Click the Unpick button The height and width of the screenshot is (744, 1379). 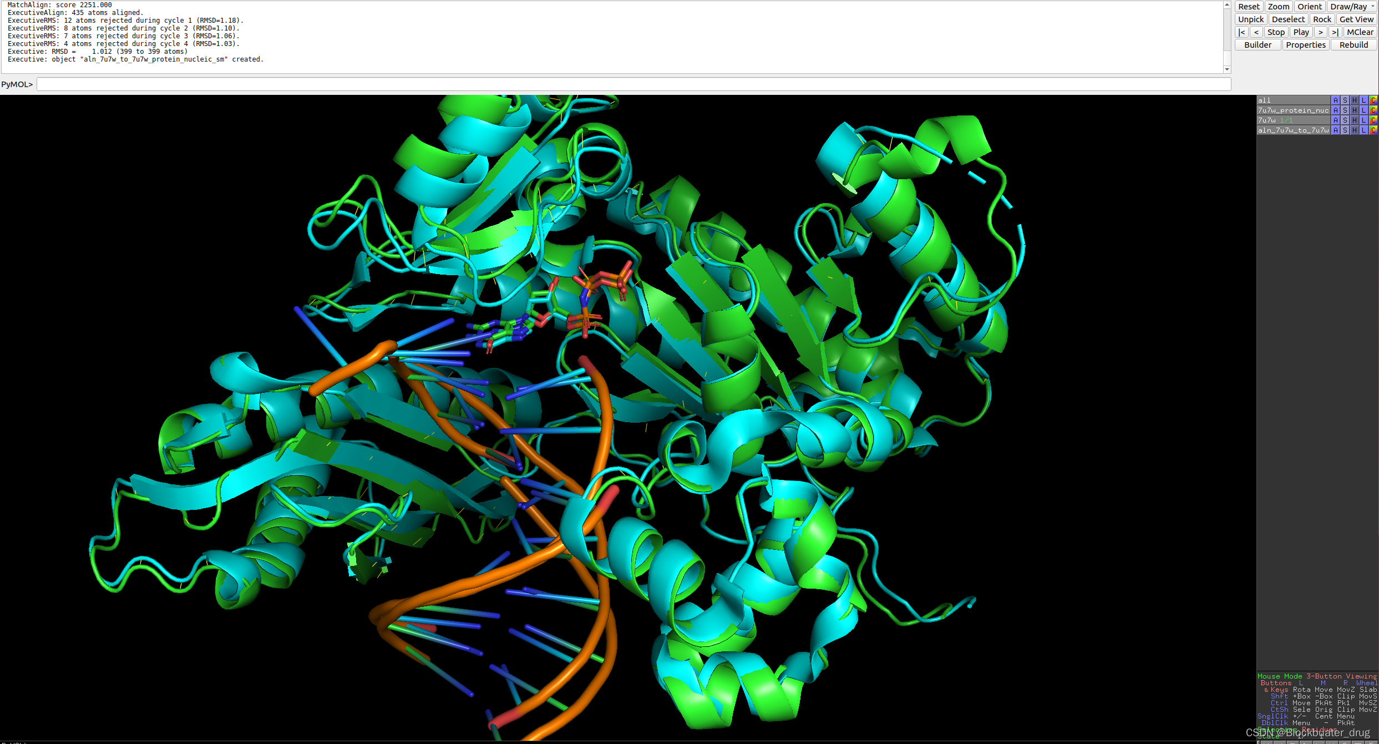[x=1251, y=19]
